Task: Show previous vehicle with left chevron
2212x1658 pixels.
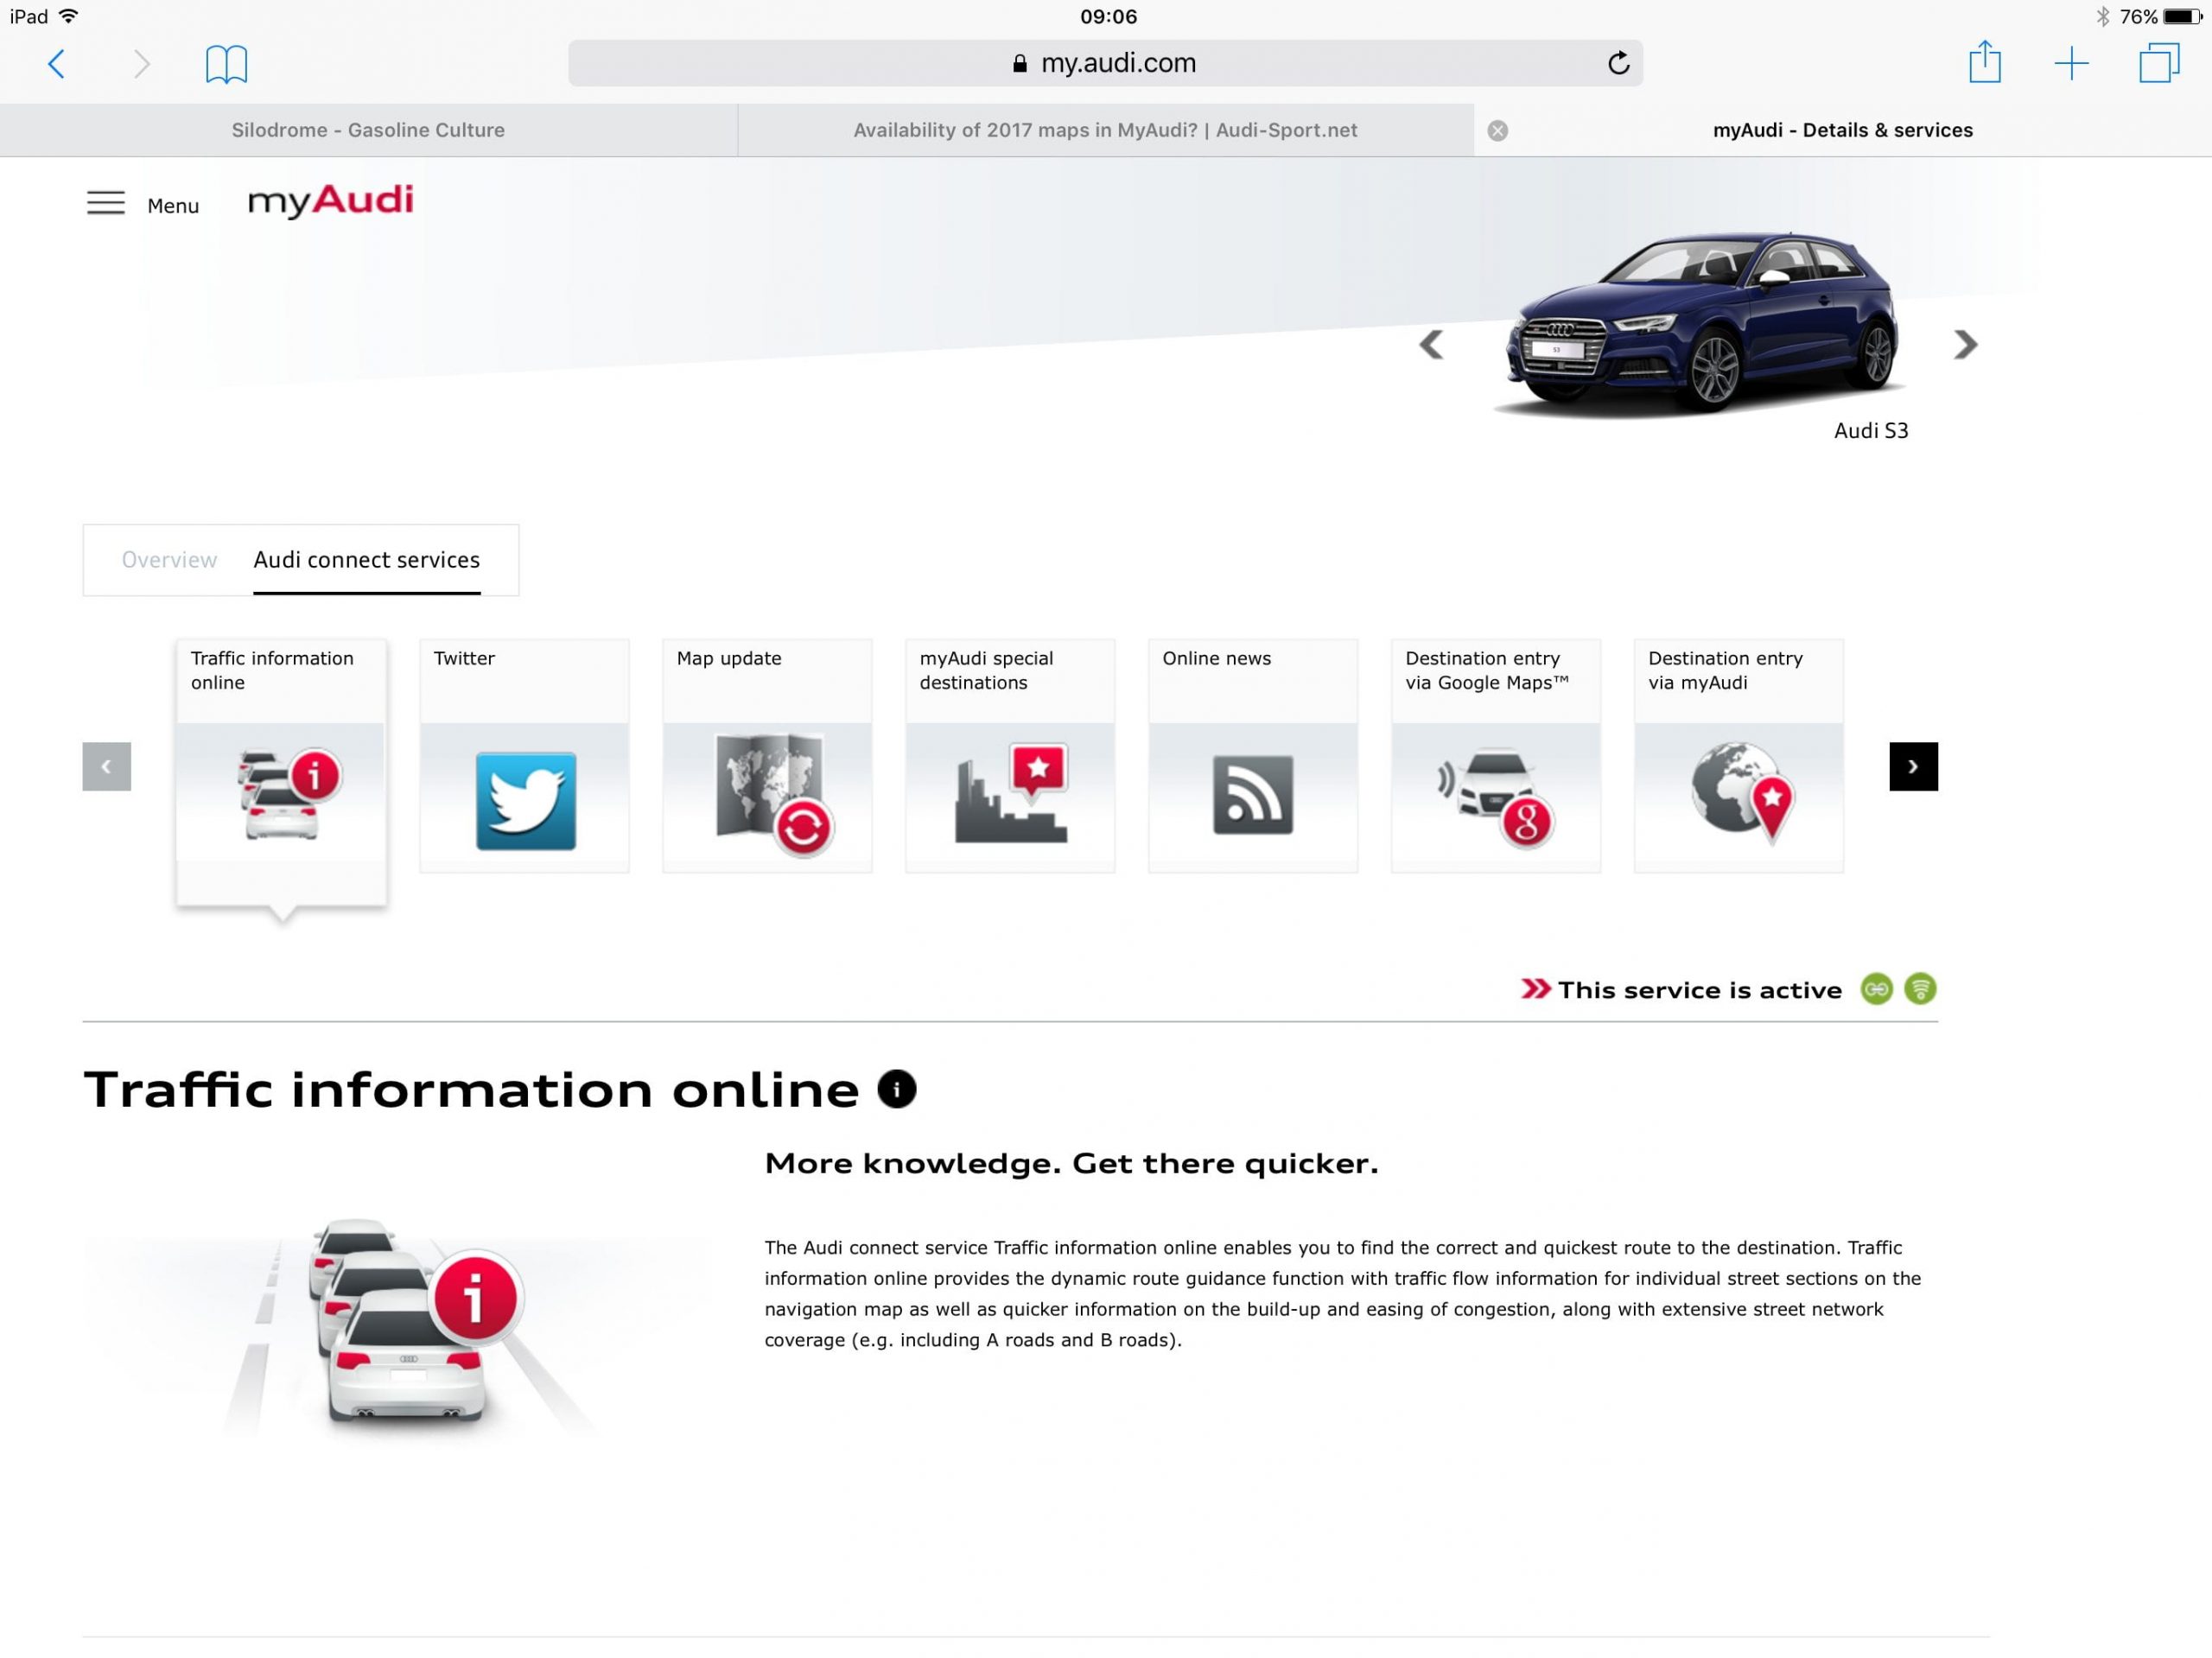Action: point(1431,345)
